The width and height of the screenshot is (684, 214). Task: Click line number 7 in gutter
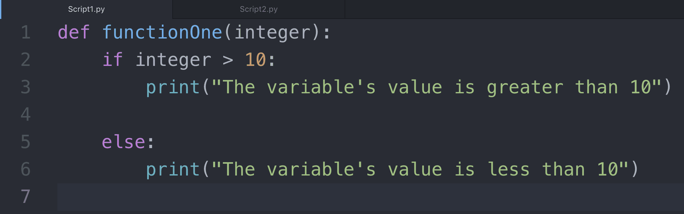coord(25,196)
